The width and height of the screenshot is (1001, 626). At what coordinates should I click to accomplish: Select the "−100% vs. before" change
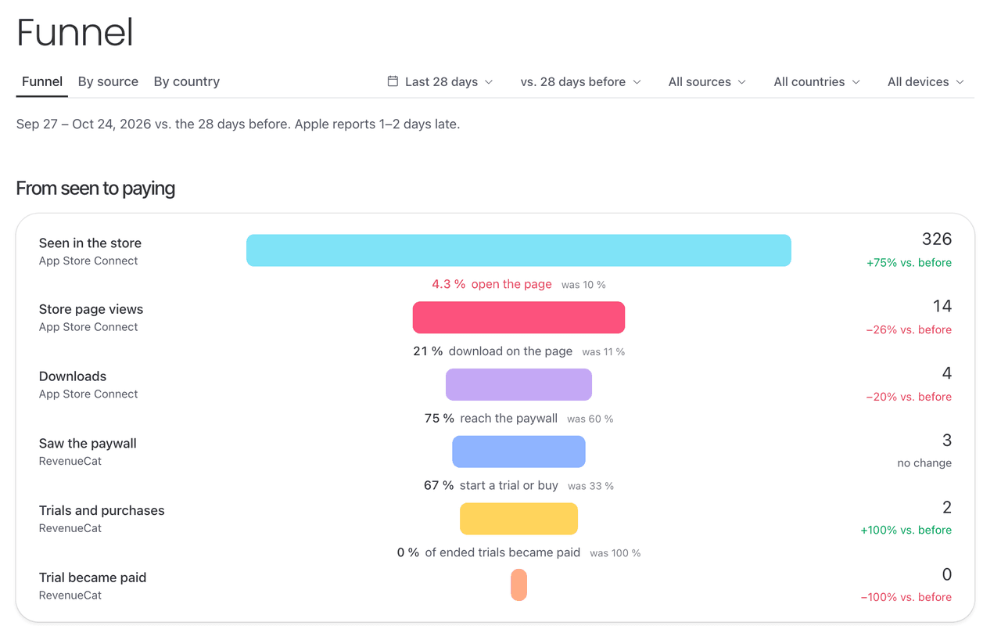(906, 597)
